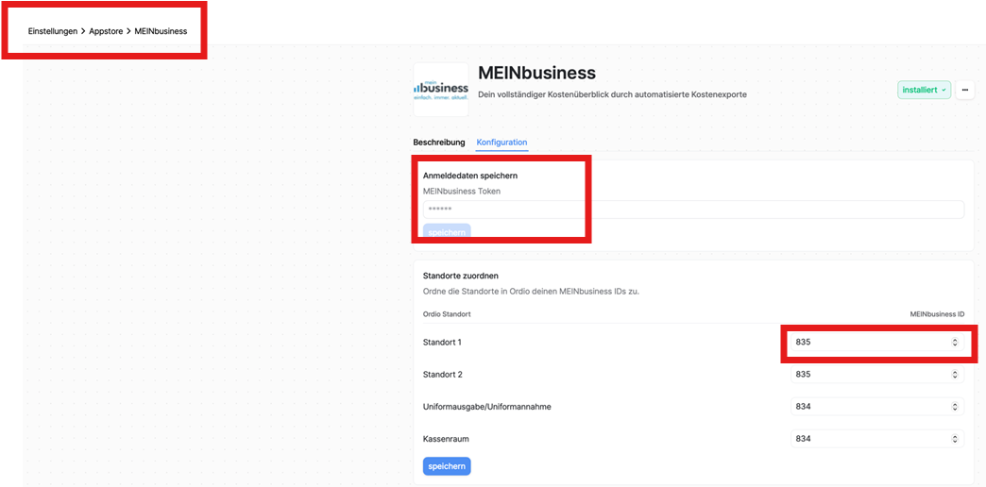Focus the Uniformausgabe/Uniformannahme ID field
The image size is (986, 487).
876,407
